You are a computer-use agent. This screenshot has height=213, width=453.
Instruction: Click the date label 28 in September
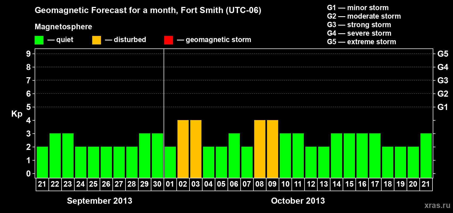pos(132,184)
